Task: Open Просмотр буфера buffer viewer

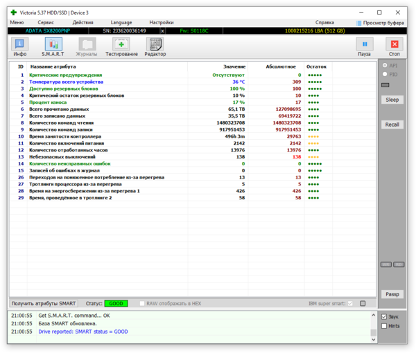Action: click(380, 22)
